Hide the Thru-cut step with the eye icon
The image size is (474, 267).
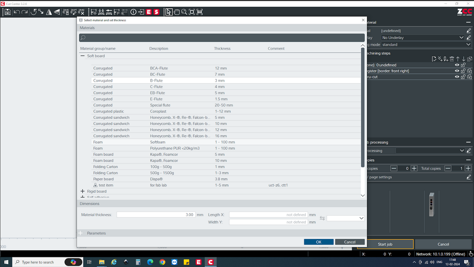coord(457,77)
